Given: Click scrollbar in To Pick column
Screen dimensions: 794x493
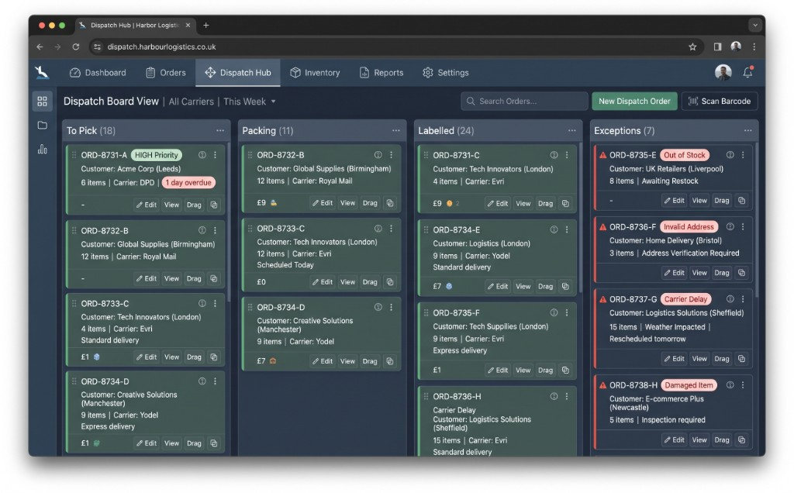Looking at the screenshot, I should tap(229, 222).
